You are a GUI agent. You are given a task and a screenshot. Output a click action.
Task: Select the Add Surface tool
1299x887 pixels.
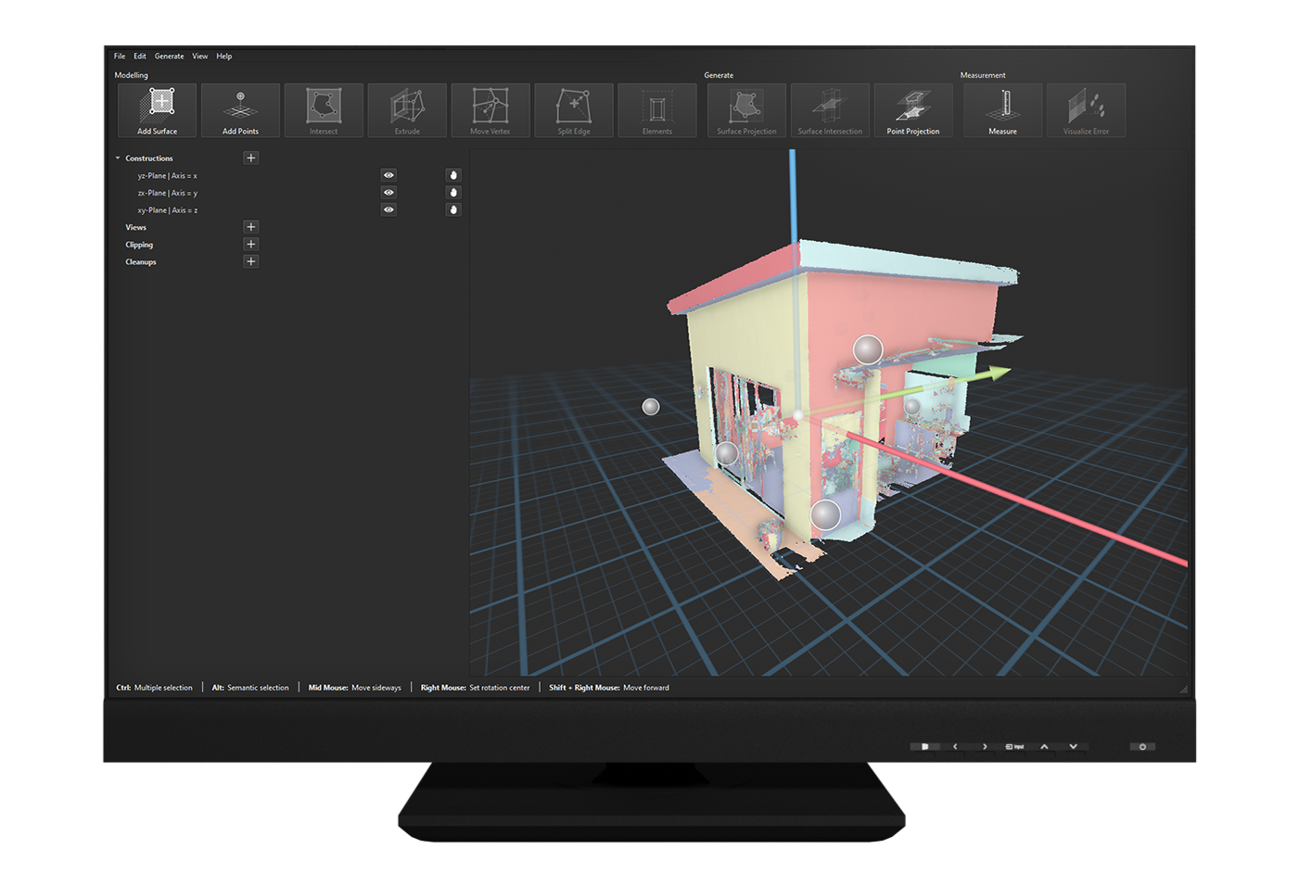coord(157,110)
